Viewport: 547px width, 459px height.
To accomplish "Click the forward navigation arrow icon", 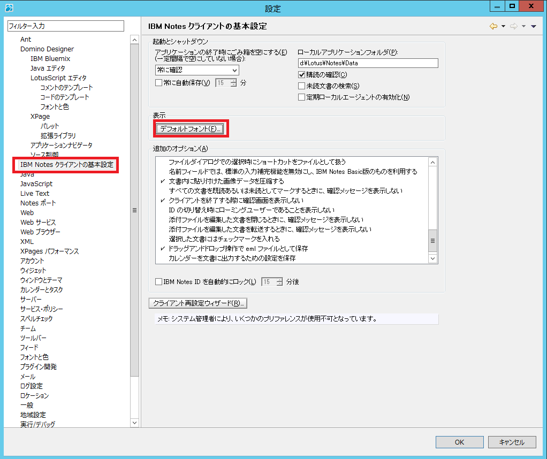I will tap(513, 26).
